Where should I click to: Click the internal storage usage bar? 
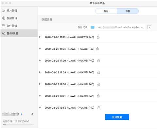coord(18,125)
